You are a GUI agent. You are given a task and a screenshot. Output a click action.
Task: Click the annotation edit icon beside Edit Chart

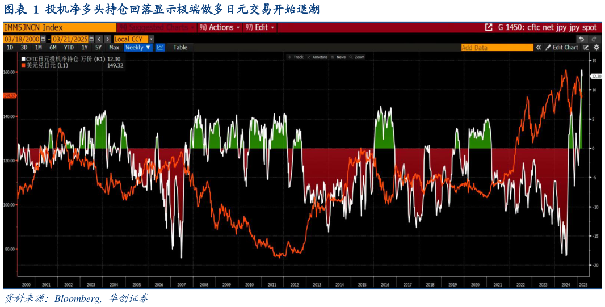pos(586,48)
